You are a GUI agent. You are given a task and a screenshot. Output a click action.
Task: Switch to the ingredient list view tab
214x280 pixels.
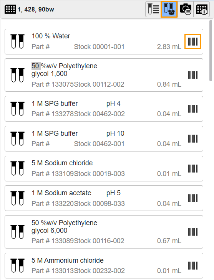153,9
